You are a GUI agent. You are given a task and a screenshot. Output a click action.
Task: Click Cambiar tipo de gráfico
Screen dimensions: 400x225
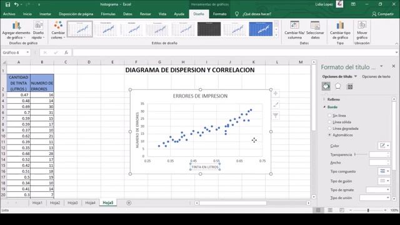click(x=340, y=30)
